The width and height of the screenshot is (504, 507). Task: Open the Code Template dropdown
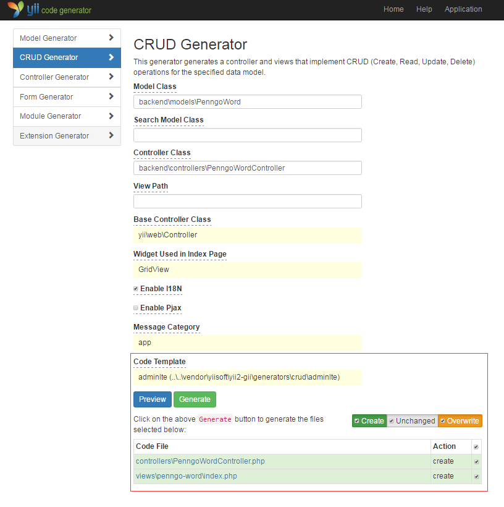(x=248, y=377)
